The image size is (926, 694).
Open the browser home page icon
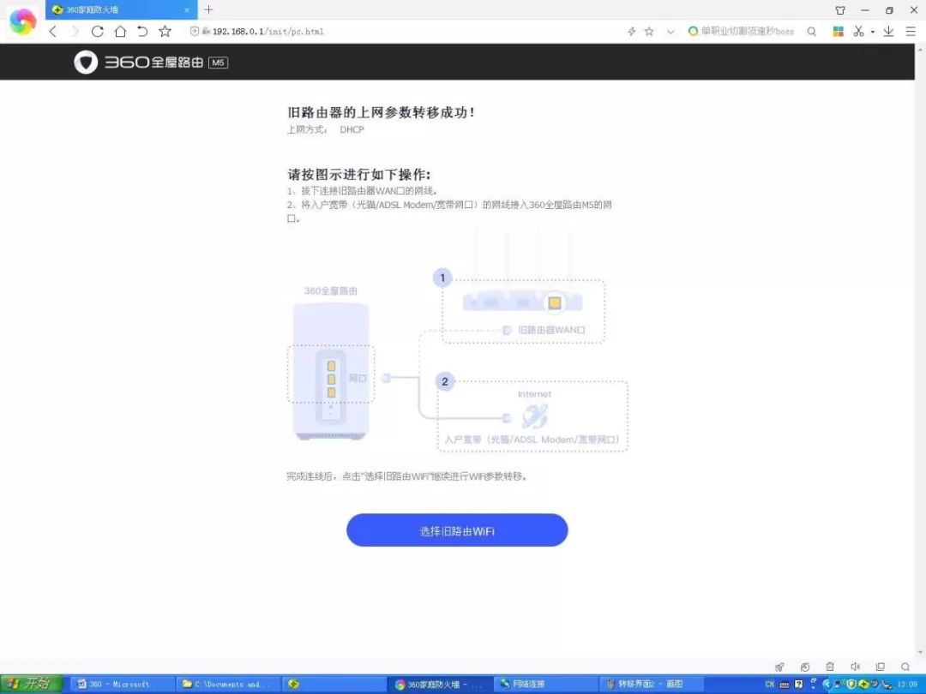point(122,32)
